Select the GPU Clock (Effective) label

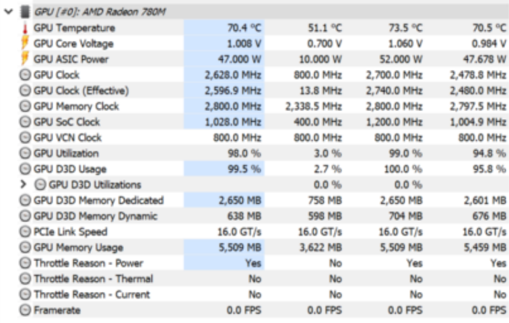(x=81, y=91)
